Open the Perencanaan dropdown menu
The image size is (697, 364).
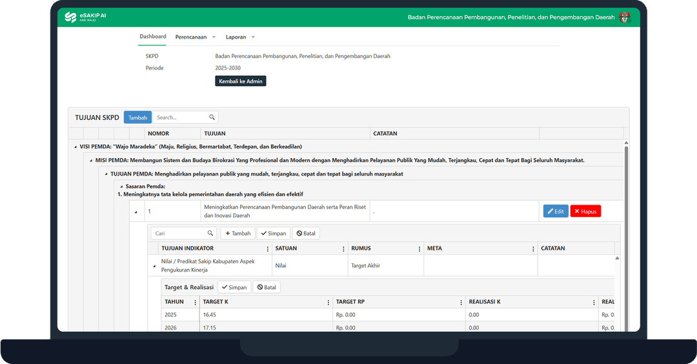click(x=196, y=37)
